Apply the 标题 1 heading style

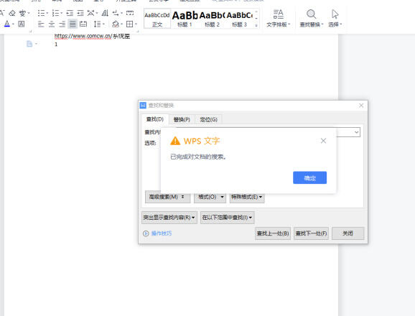tap(185, 19)
